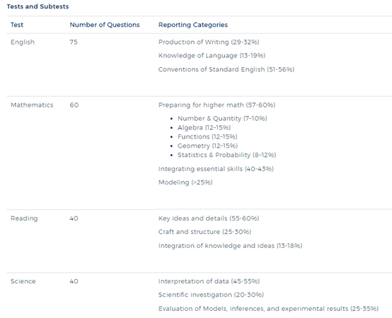Select the 'Number & Quantity' bullet item

coord(222,118)
